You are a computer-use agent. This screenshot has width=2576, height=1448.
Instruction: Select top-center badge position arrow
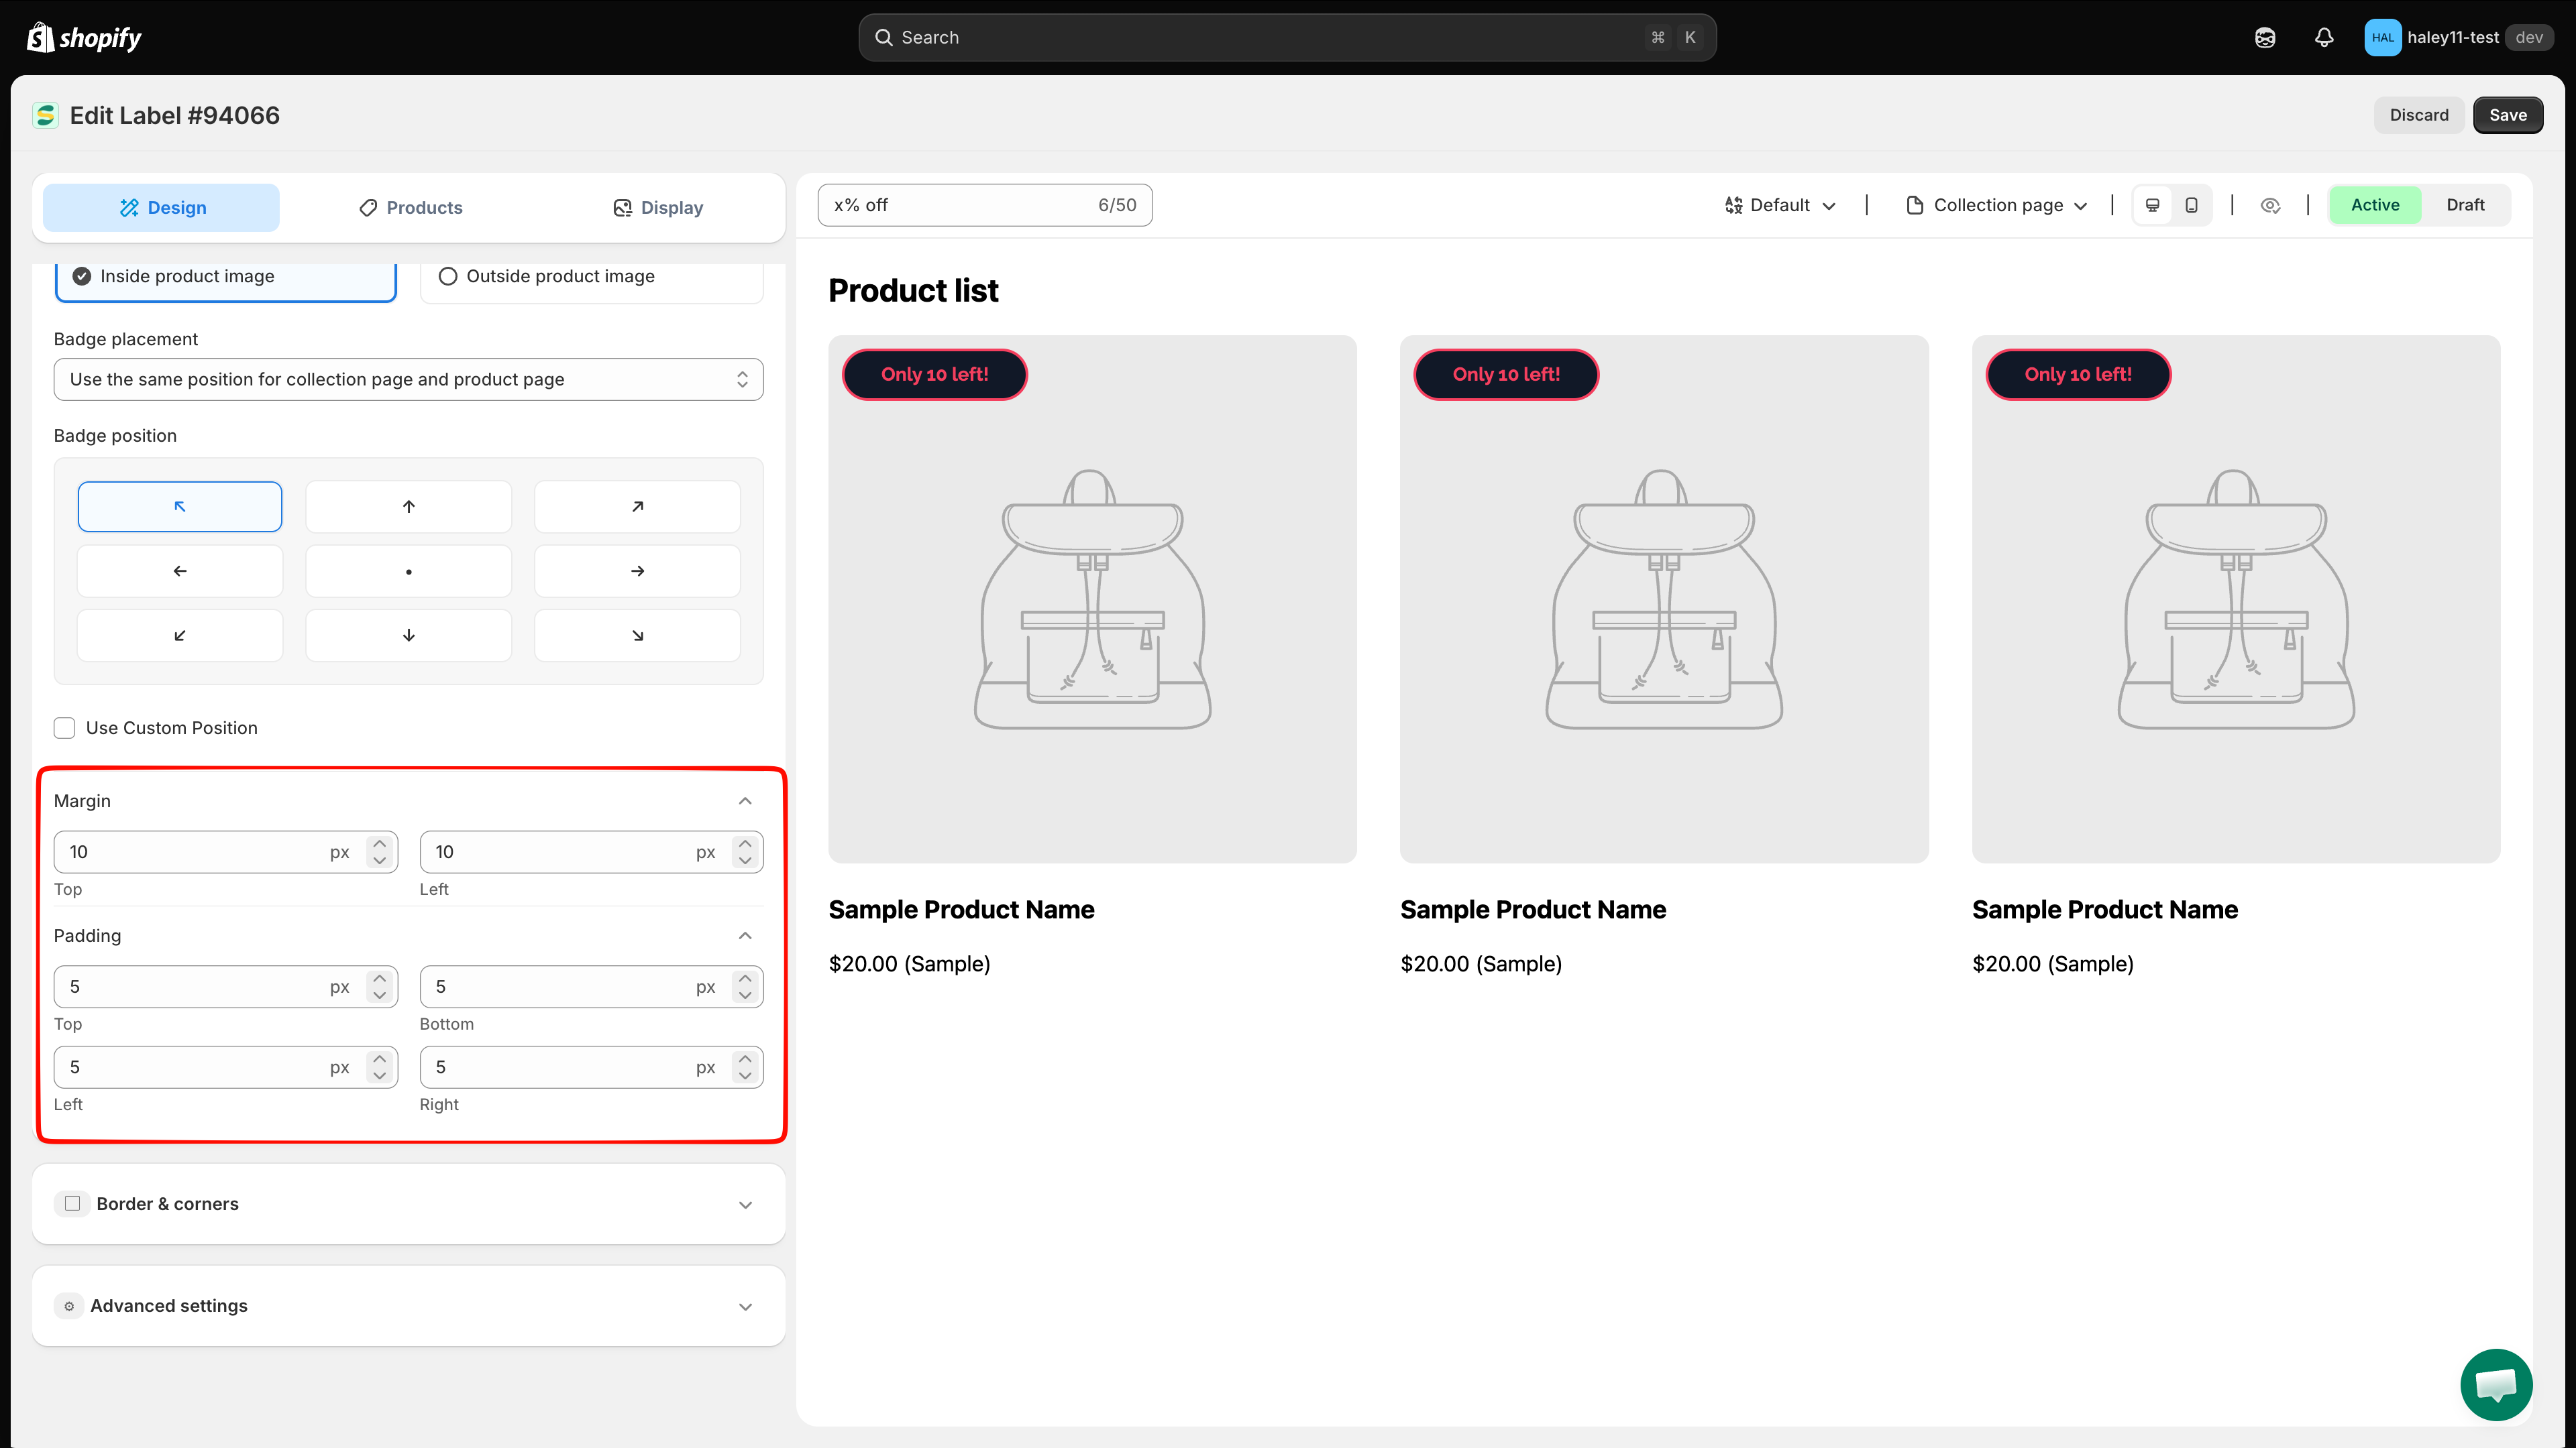(x=408, y=507)
